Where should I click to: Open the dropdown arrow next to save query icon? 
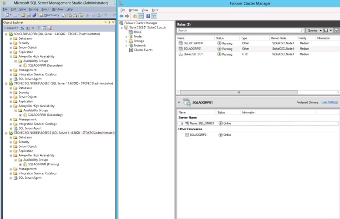331,31
